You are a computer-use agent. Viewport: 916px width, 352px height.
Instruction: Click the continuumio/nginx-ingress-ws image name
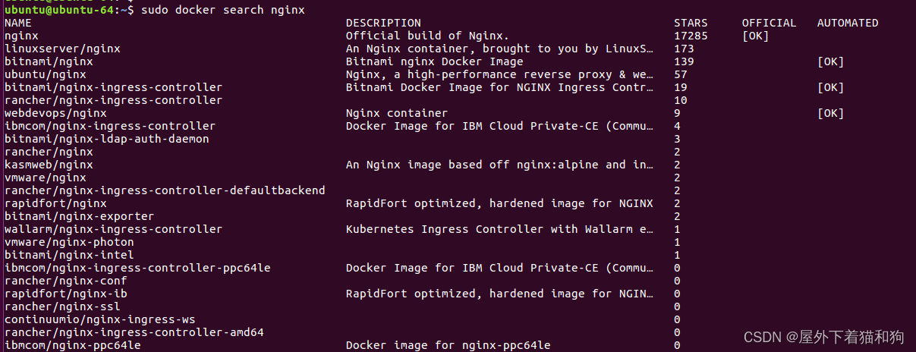click(99, 319)
